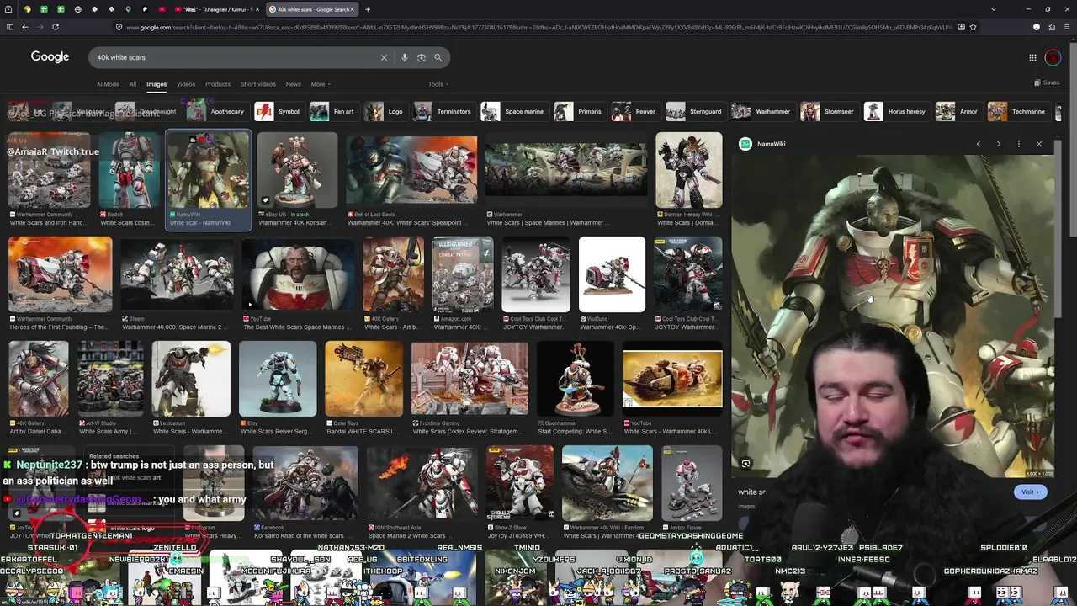The image size is (1077, 606).
Task: Switch to the News results tab
Action: (x=293, y=84)
